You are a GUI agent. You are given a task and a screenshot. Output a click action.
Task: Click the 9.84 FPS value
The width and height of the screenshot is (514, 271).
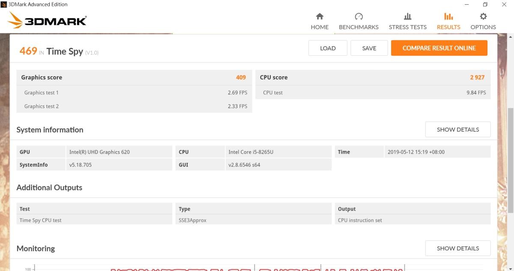pyautogui.click(x=476, y=92)
